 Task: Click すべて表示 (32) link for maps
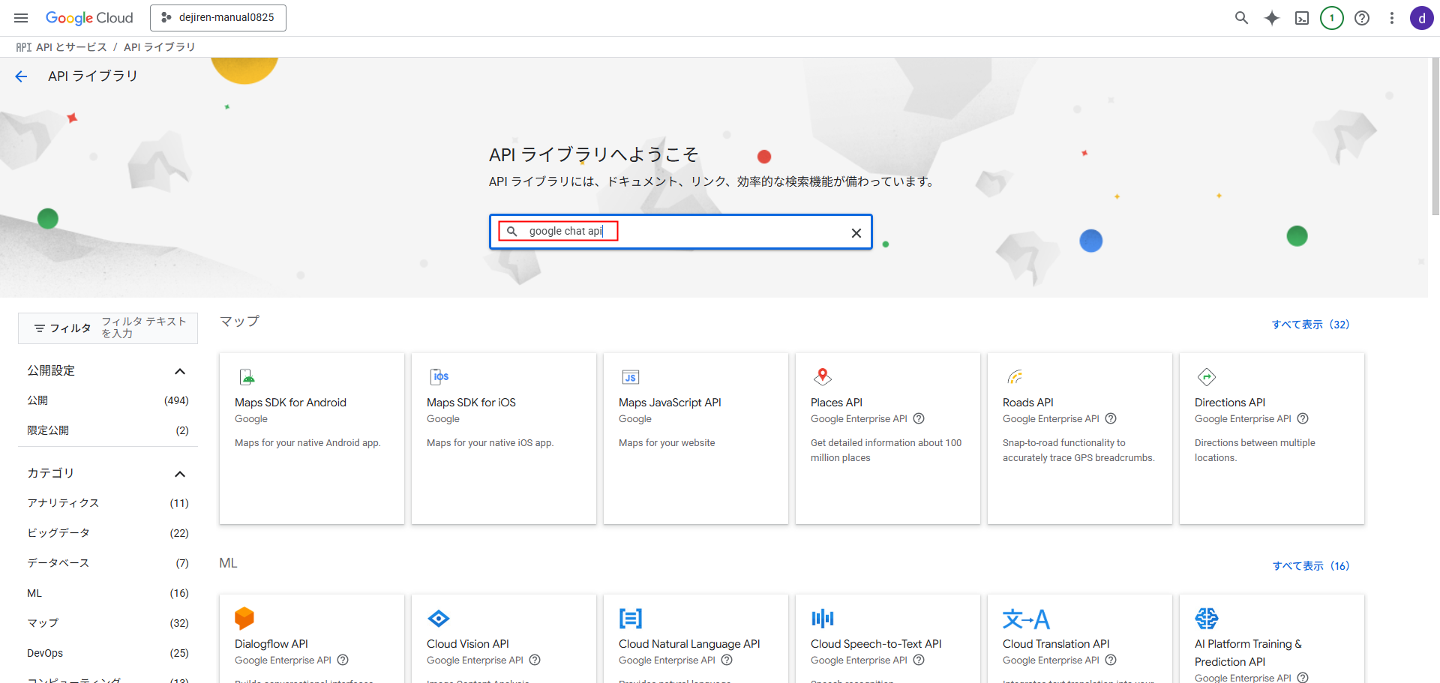tap(1309, 325)
